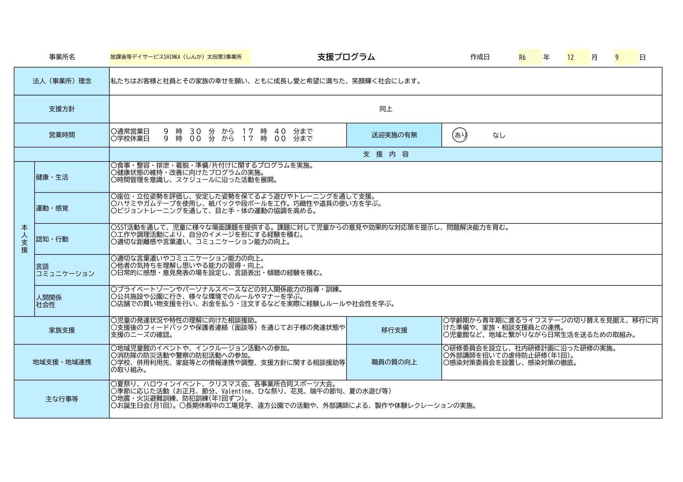The image size is (683, 482).
Task: Click the 職員の質の向上 header cell
Action: pyautogui.click(x=394, y=362)
